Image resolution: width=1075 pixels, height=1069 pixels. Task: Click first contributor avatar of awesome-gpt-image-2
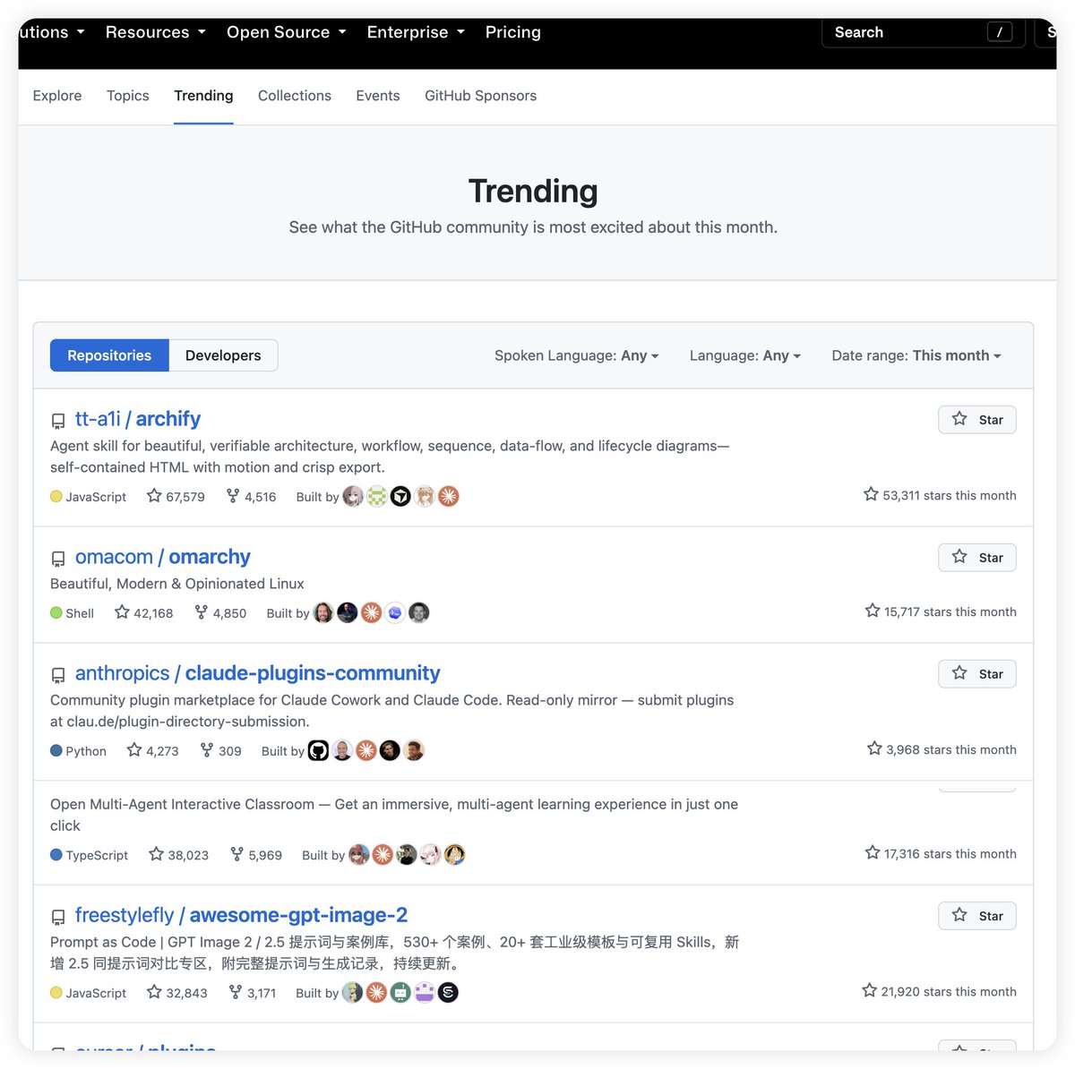pos(353,992)
